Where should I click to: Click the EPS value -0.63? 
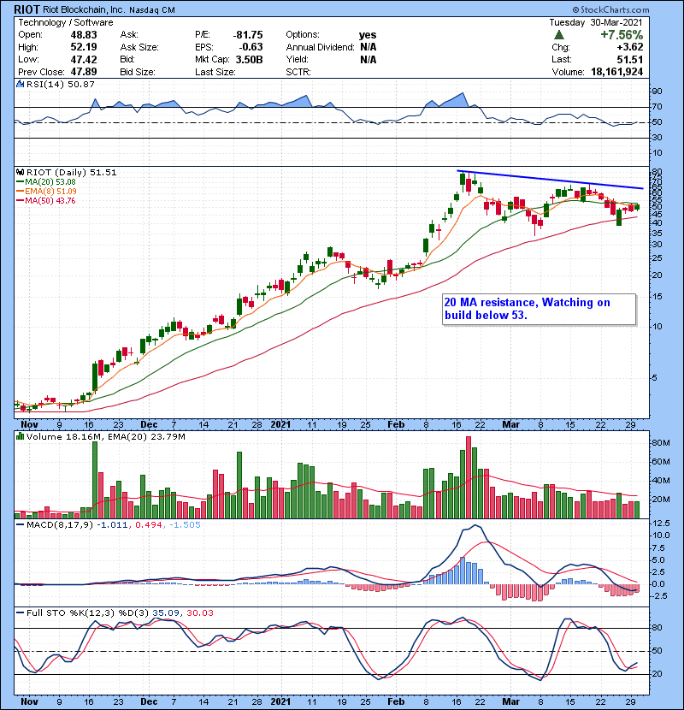tap(251, 47)
